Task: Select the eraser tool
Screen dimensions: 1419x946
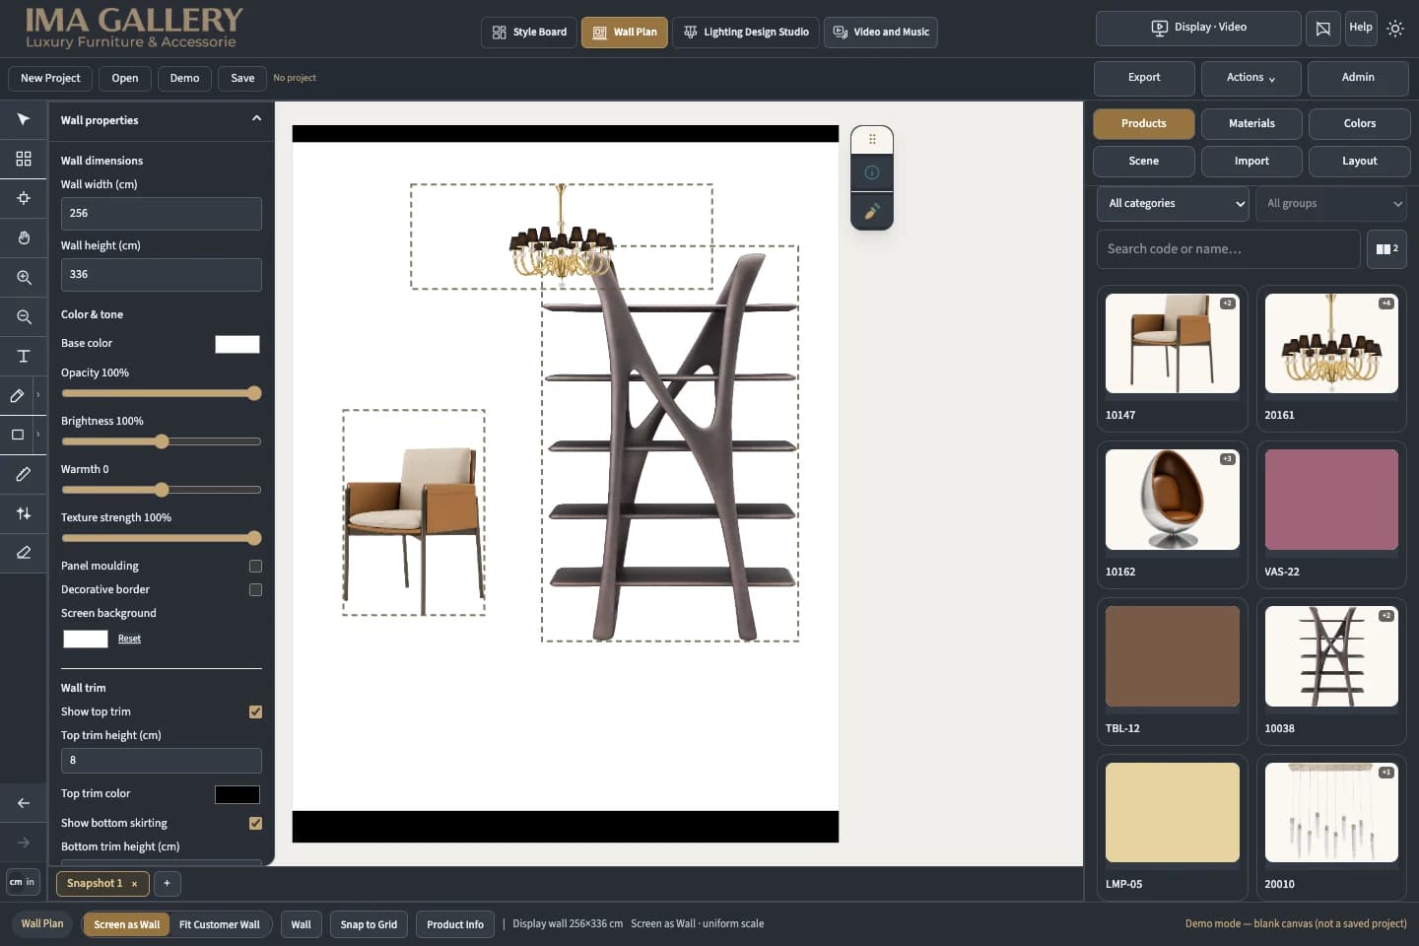Action: pyautogui.click(x=24, y=553)
